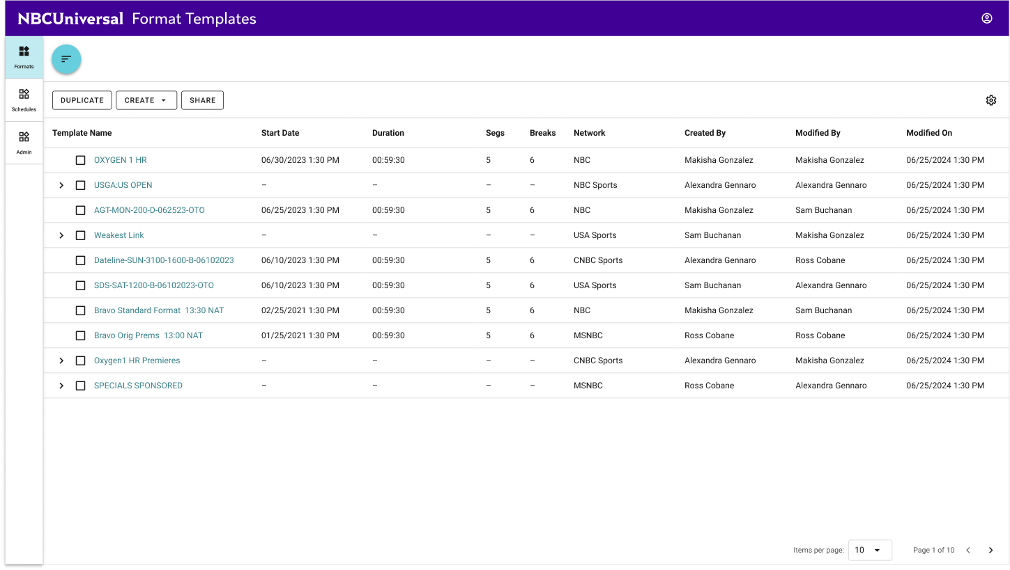The width and height of the screenshot is (1010, 570).
Task: Check the Weakest Link checkbox
Action: point(81,235)
